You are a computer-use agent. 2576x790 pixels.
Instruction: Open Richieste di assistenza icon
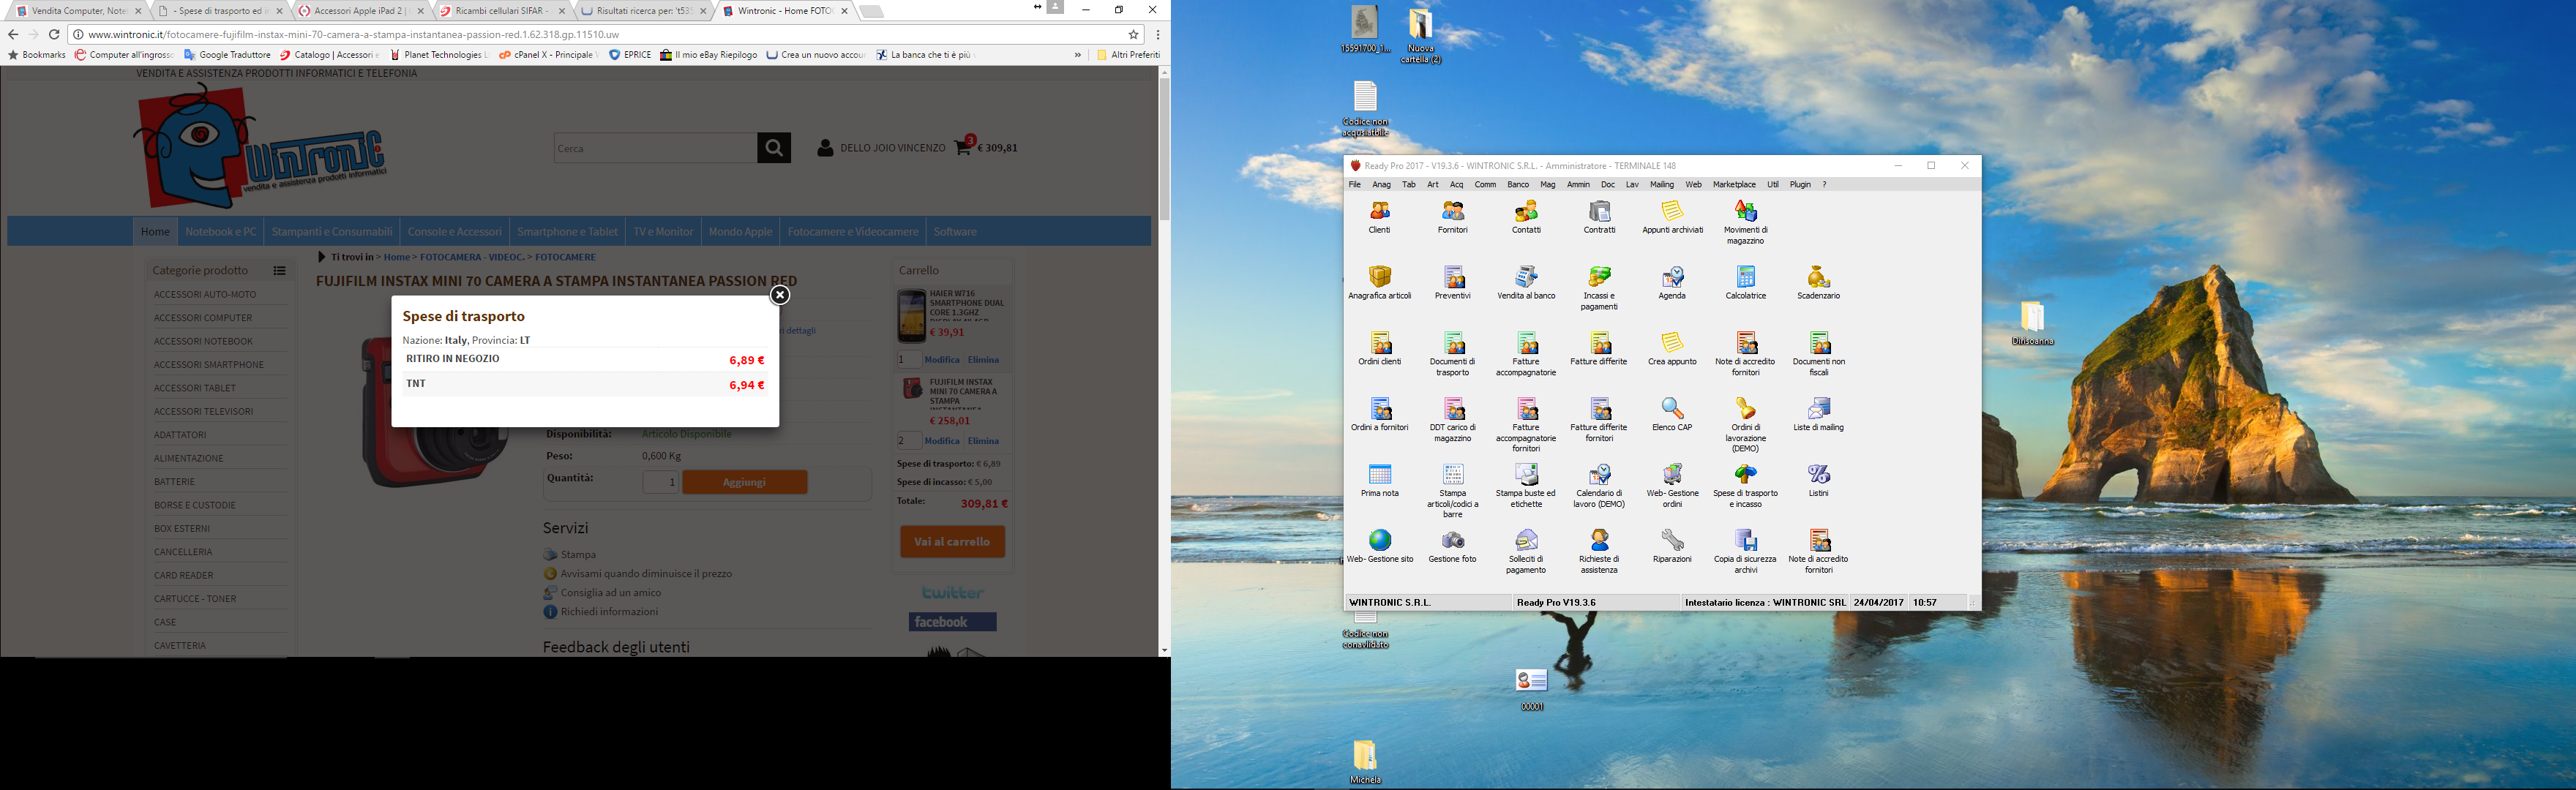point(1600,540)
